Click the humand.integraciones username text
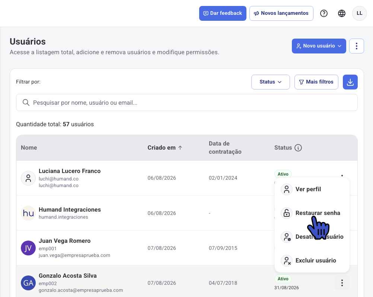 (63, 217)
